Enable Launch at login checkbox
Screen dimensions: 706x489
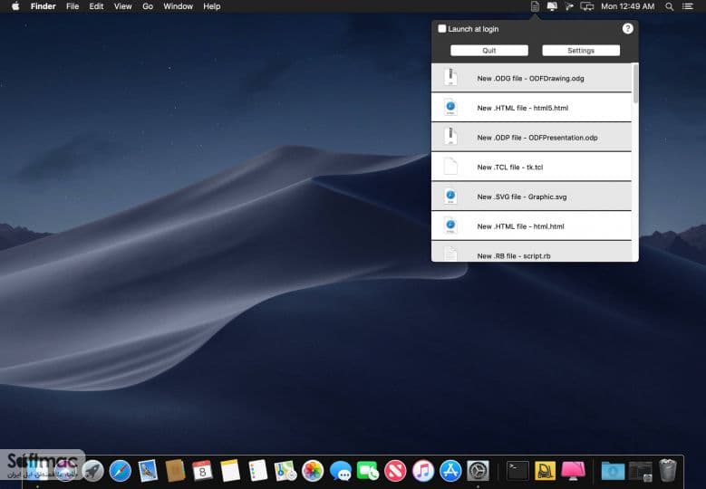[442, 29]
